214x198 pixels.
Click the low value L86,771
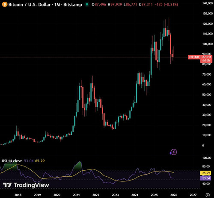coord(130,5)
